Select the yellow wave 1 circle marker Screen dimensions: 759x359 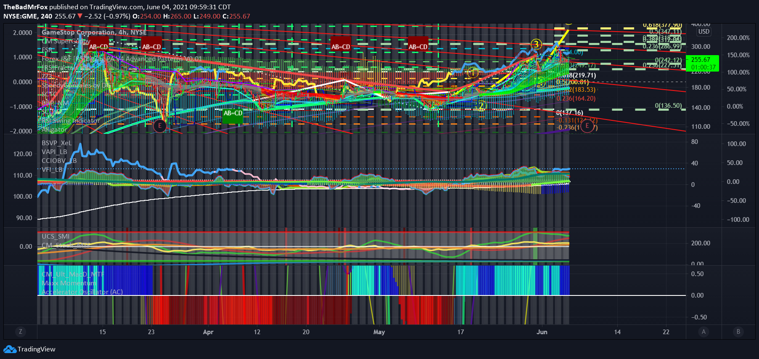pos(473,72)
